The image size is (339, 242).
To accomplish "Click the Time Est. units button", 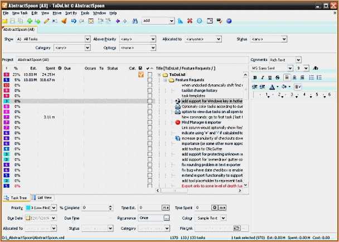I will point(166,208).
